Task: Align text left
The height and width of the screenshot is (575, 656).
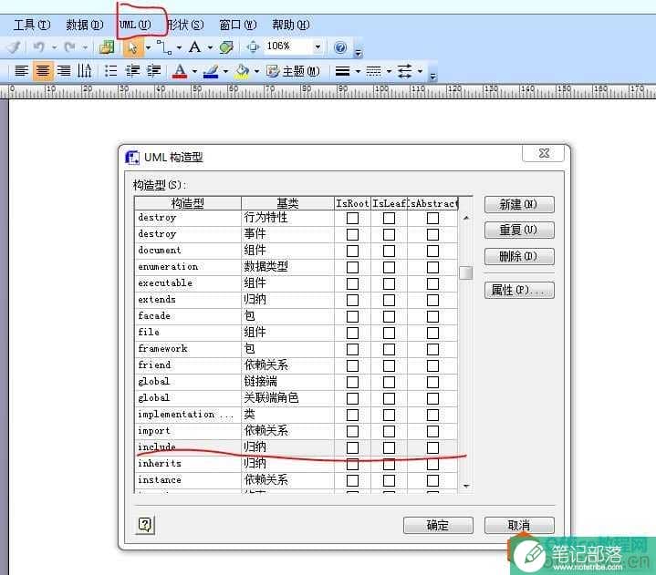Action: [x=21, y=71]
